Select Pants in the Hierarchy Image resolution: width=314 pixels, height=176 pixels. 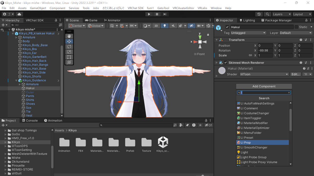tap(30, 96)
